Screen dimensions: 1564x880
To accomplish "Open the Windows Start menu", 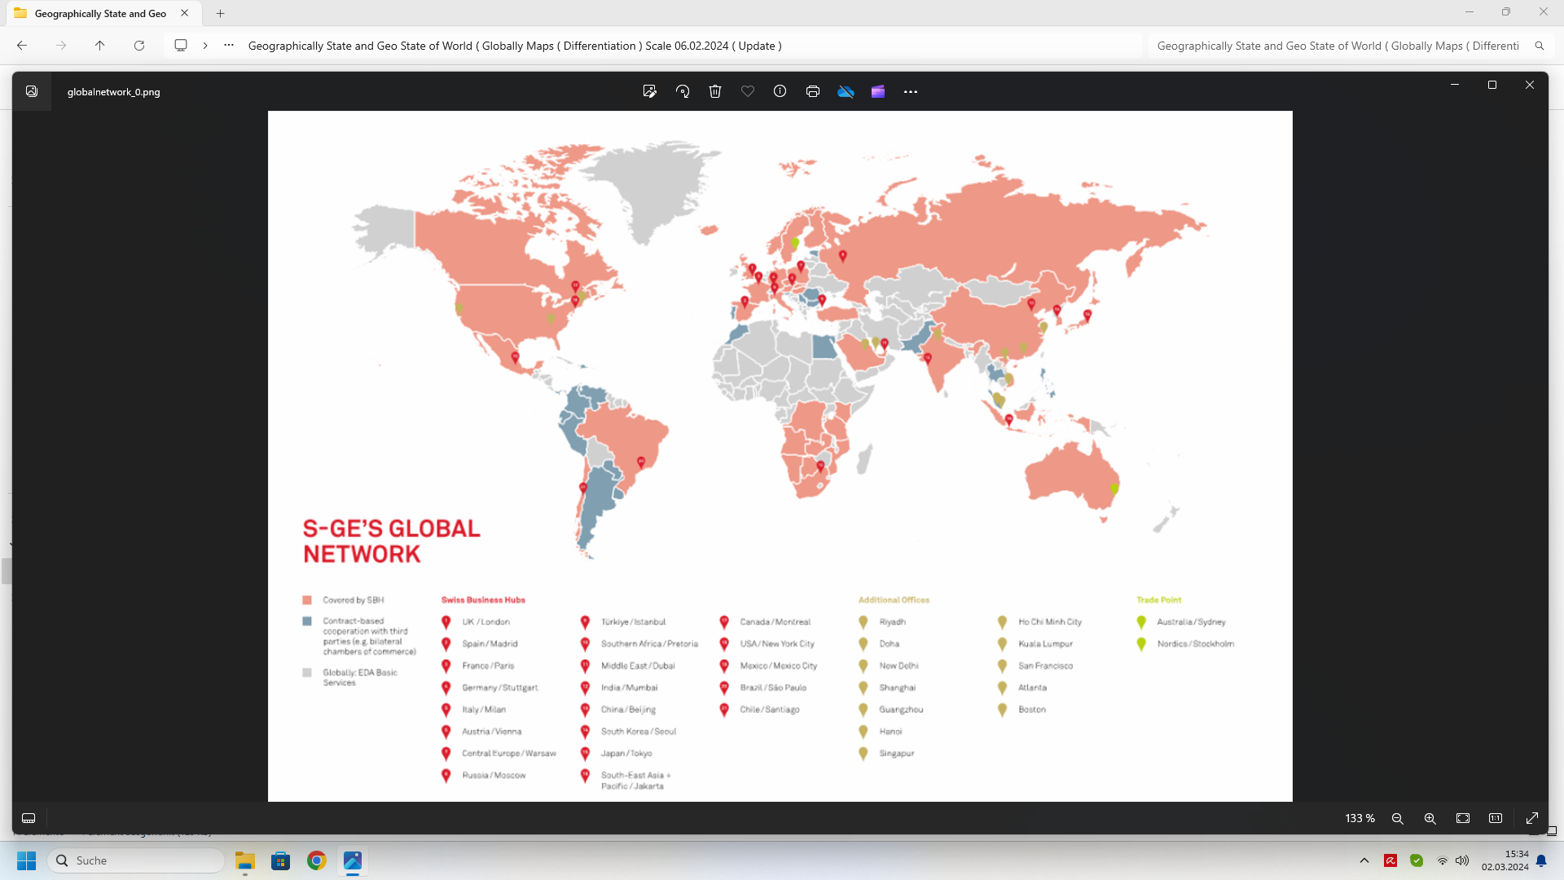I will point(27,860).
